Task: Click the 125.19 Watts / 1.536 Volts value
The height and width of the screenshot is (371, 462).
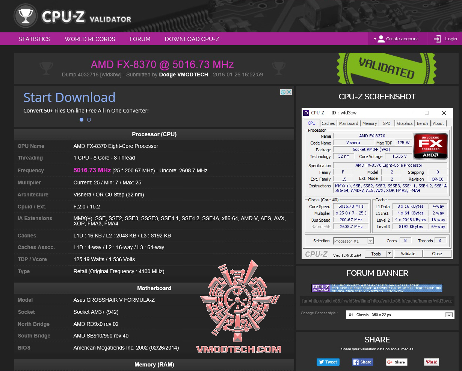Action: [104, 259]
